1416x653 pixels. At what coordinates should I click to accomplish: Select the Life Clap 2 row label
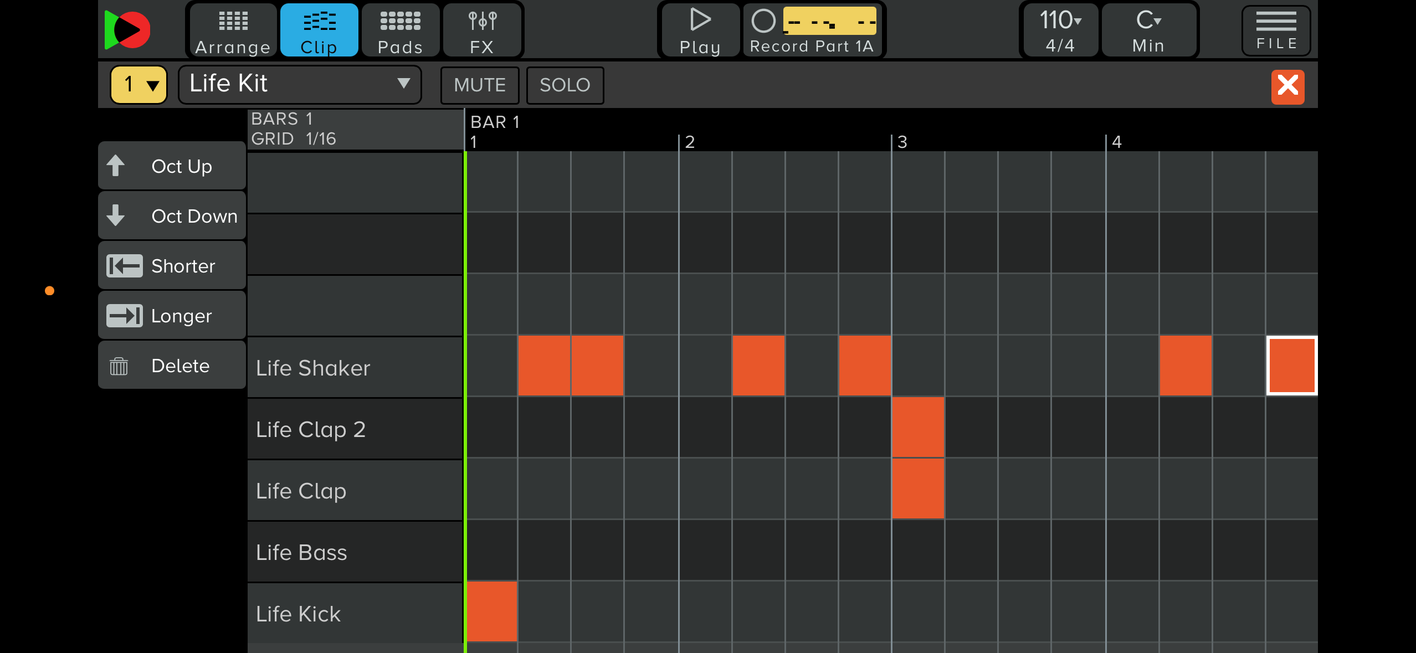[x=355, y=429]
